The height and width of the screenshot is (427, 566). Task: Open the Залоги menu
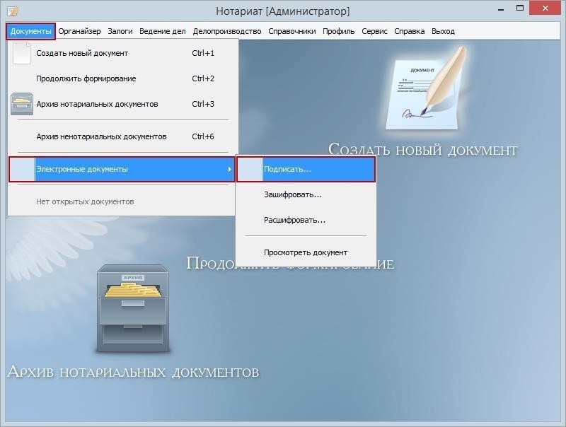point(120,31)
